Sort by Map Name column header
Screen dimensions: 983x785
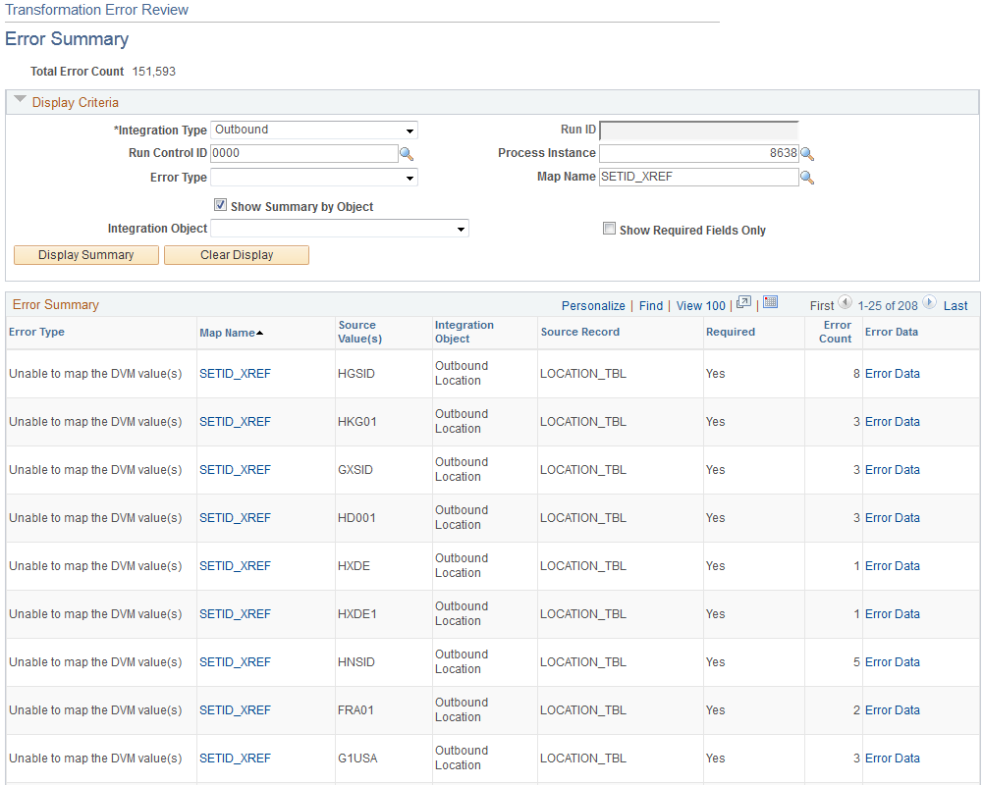click(227, 333)
